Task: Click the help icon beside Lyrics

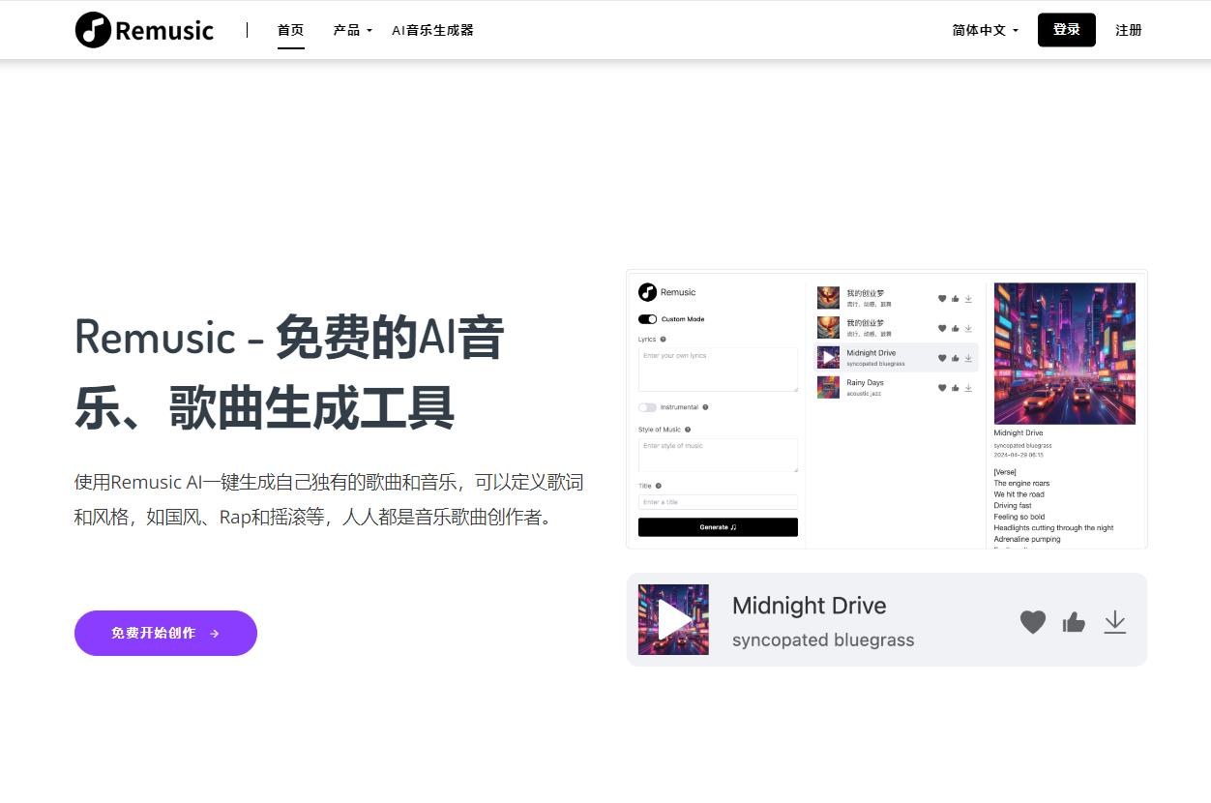Action: point(663,340)
